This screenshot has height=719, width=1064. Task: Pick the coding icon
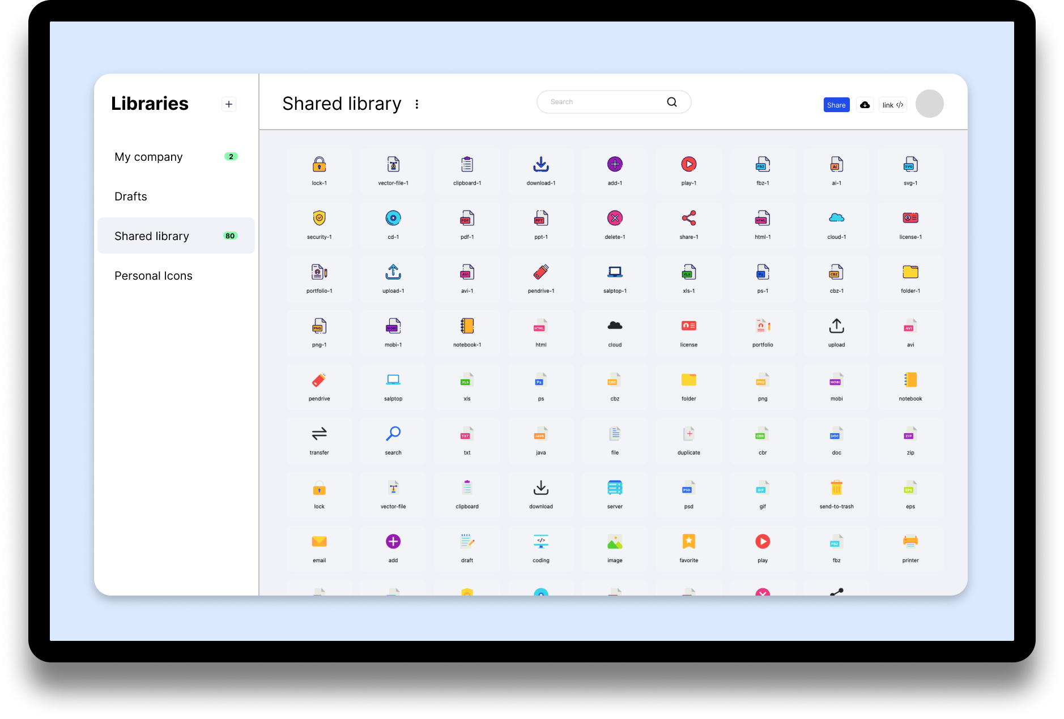[x=540, y=542]
